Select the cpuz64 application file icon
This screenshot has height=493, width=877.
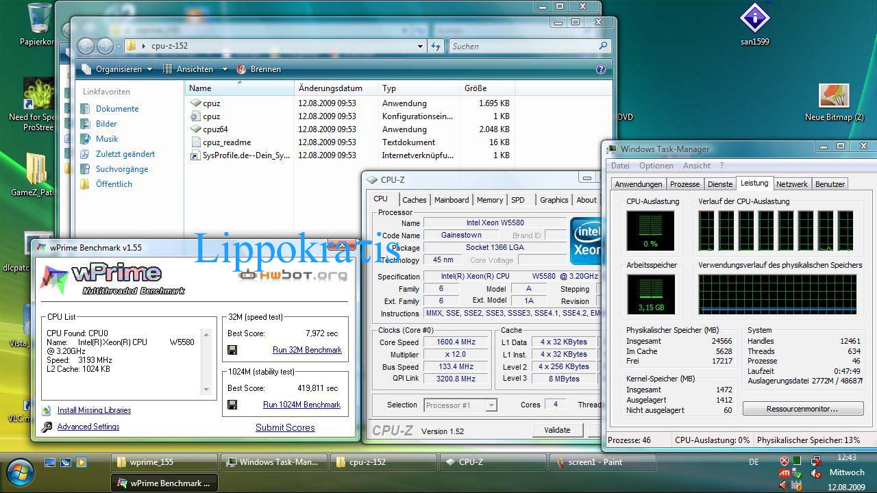tap(195, 129)
